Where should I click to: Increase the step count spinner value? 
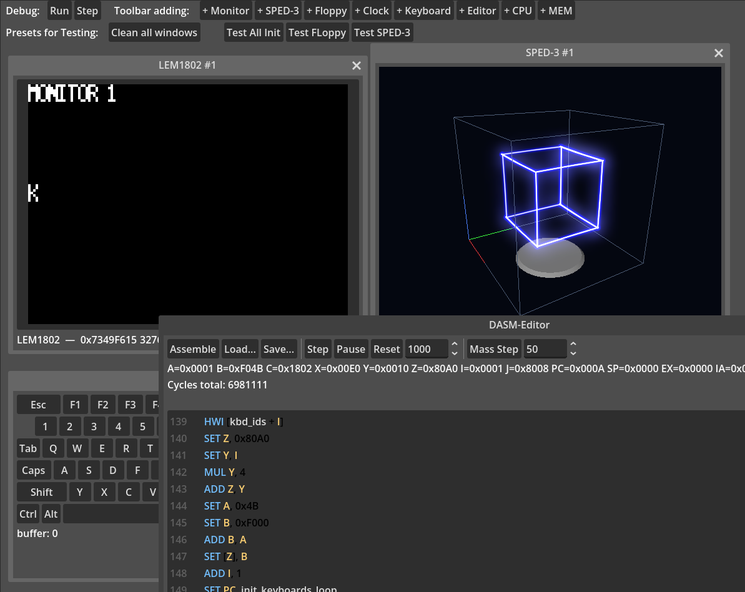pyautogui.click(x=455, y=345)
